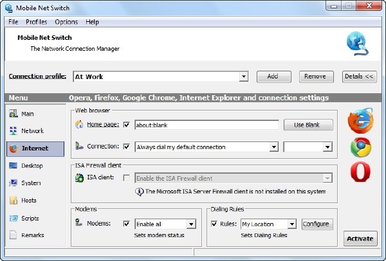The image size is (386, 261).
Task: Click the Firefox and Internet Explorer logo
Action: click(x=361, y=121)
